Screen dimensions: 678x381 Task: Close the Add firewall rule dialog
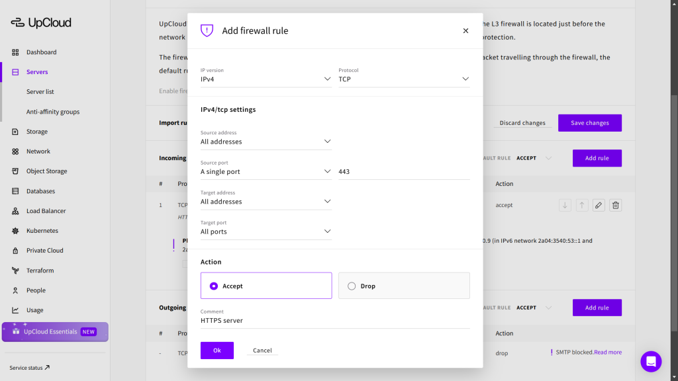tap(465, 30)
